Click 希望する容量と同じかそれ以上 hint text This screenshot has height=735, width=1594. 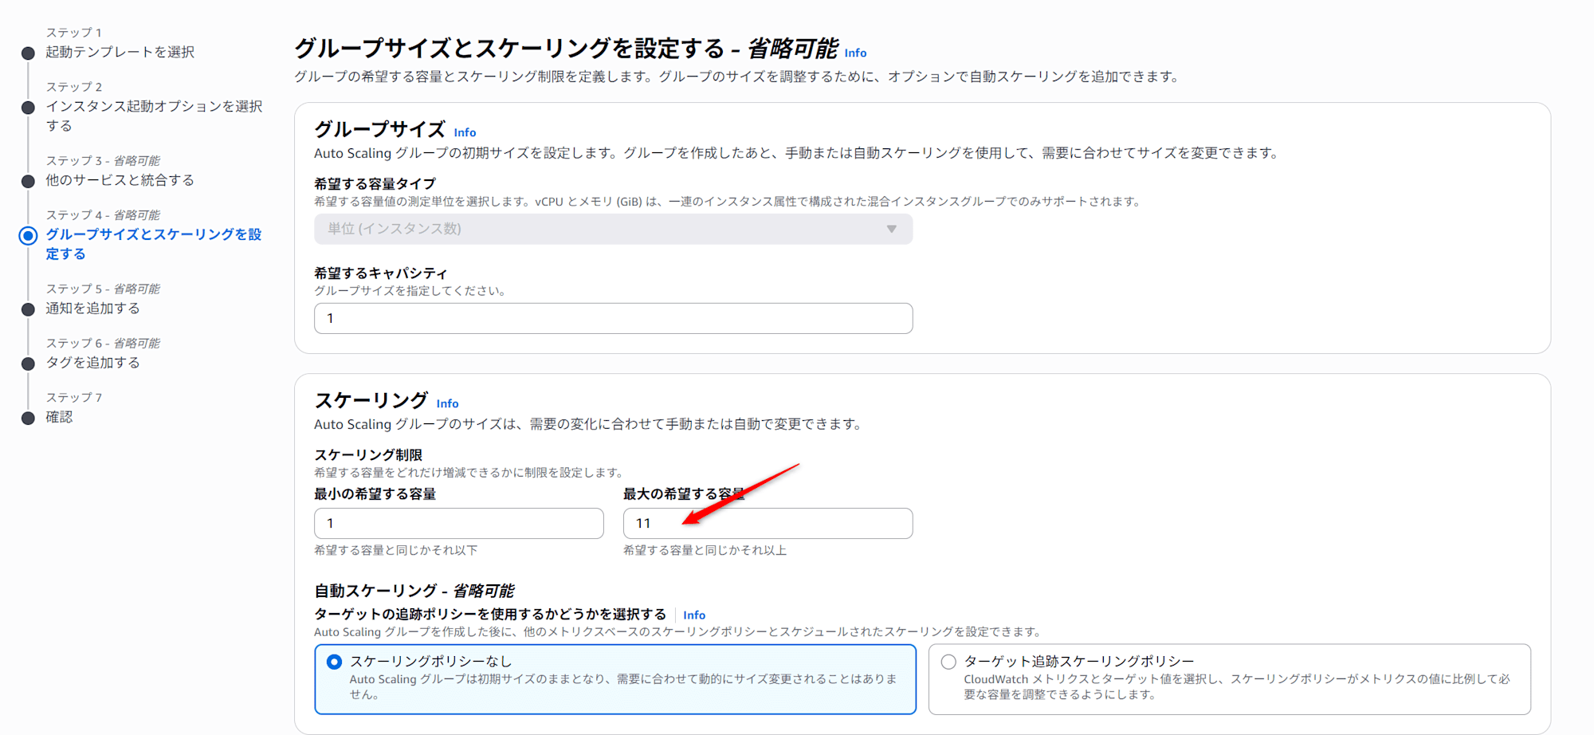tap(705, 550)
